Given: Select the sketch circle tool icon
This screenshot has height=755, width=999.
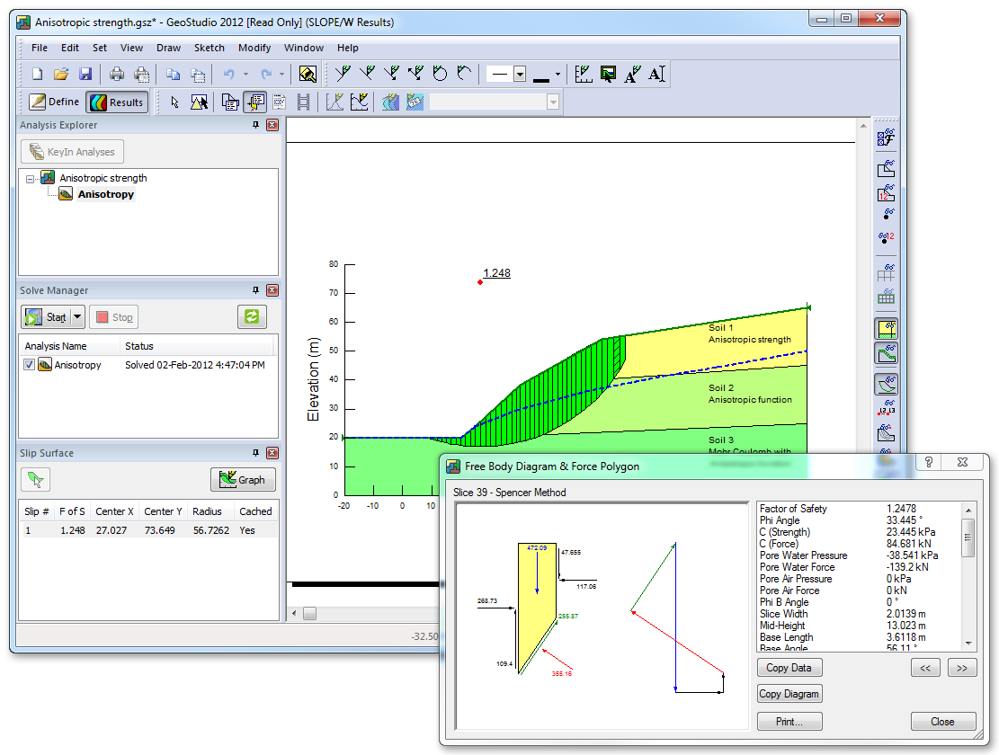Looking at the screenshot, I should (x=440, y=74).
